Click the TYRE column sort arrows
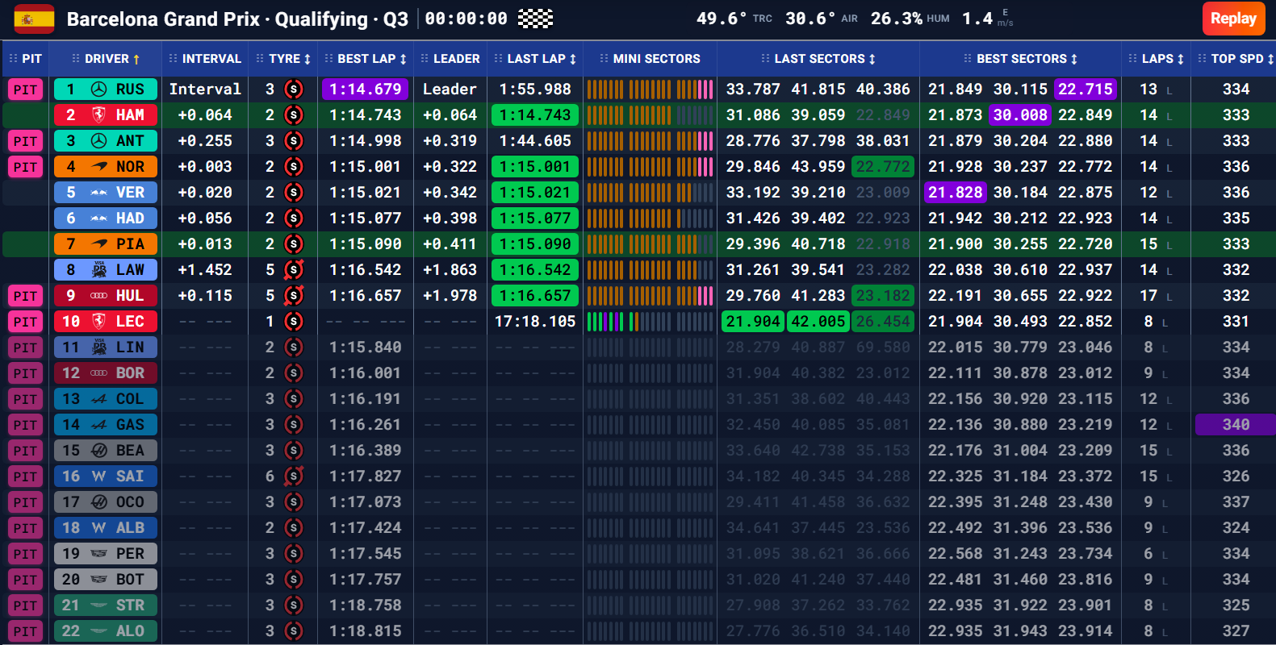 point(307,59)
